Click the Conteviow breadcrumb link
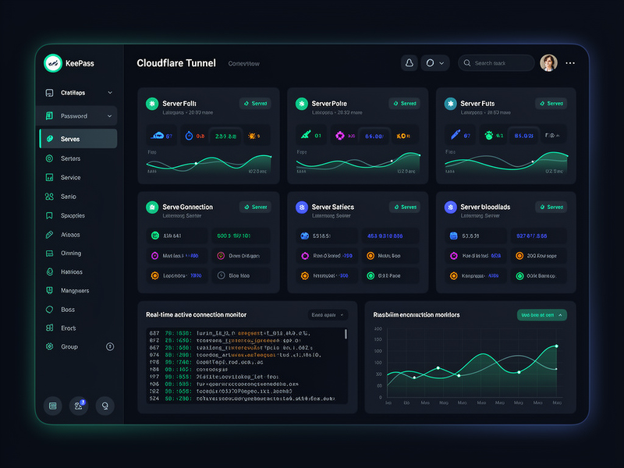This screenshot has width=624, height=468. (x=243, y=64)
